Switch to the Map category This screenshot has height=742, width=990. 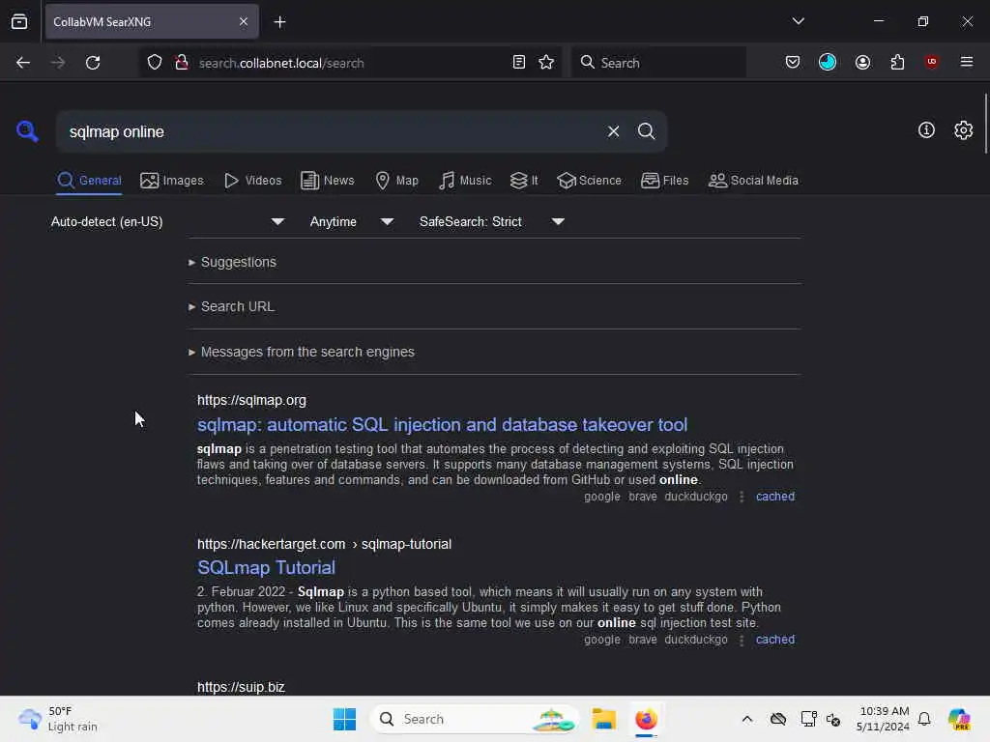(396, 181)
